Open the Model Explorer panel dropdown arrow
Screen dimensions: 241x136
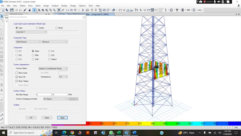point(46,14)
